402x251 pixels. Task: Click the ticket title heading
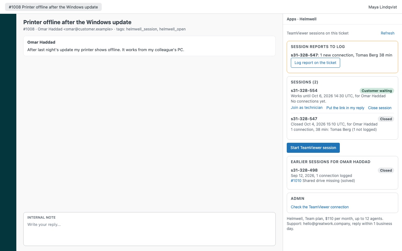point(77,22)
